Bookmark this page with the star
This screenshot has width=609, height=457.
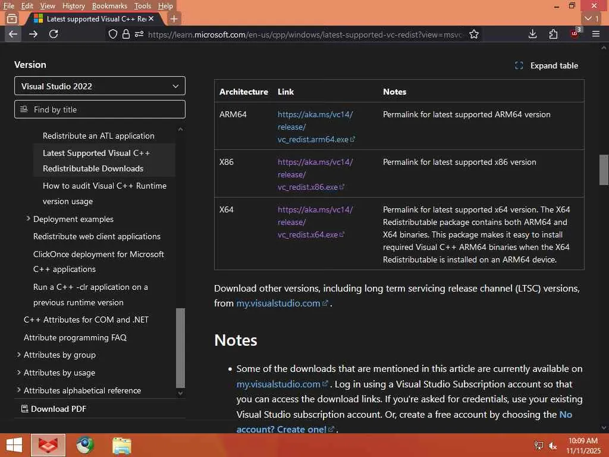tap(474, 34)
